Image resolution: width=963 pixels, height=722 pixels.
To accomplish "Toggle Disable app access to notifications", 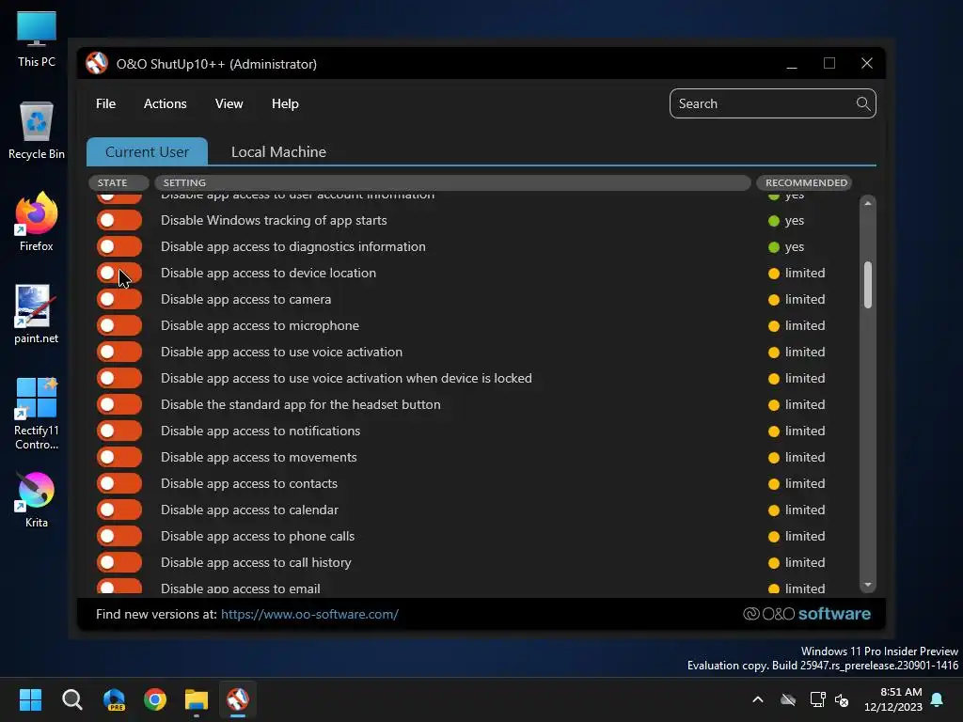I will point(119,431).
